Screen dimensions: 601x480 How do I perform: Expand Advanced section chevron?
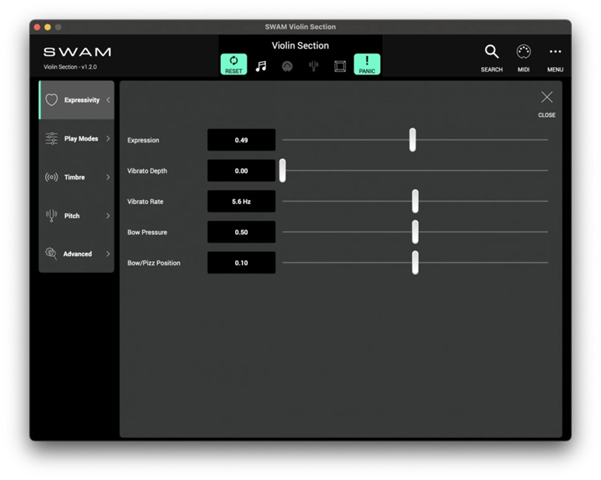108,254
